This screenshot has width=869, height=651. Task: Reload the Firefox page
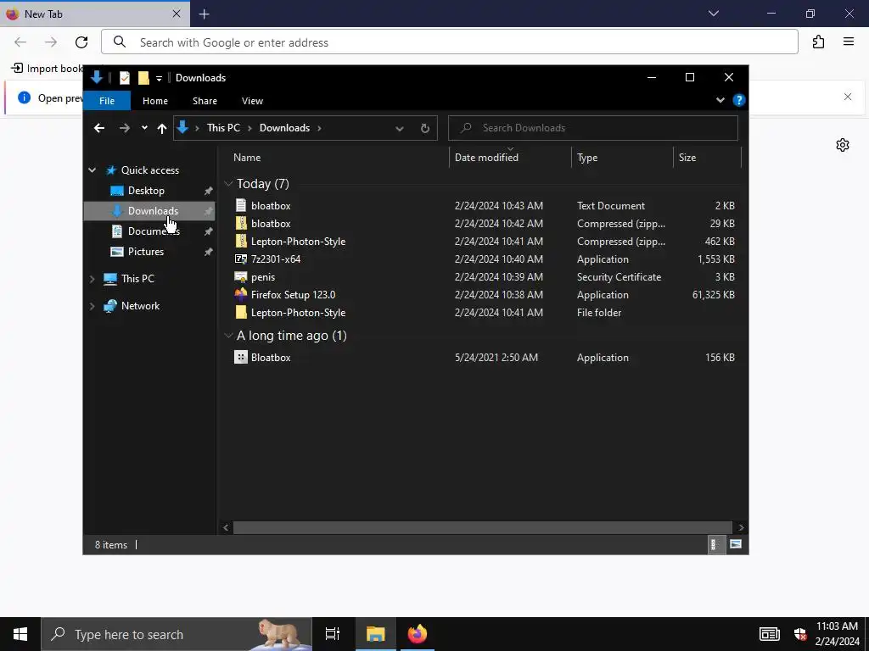pyautogui.click(x=81, y=42)
